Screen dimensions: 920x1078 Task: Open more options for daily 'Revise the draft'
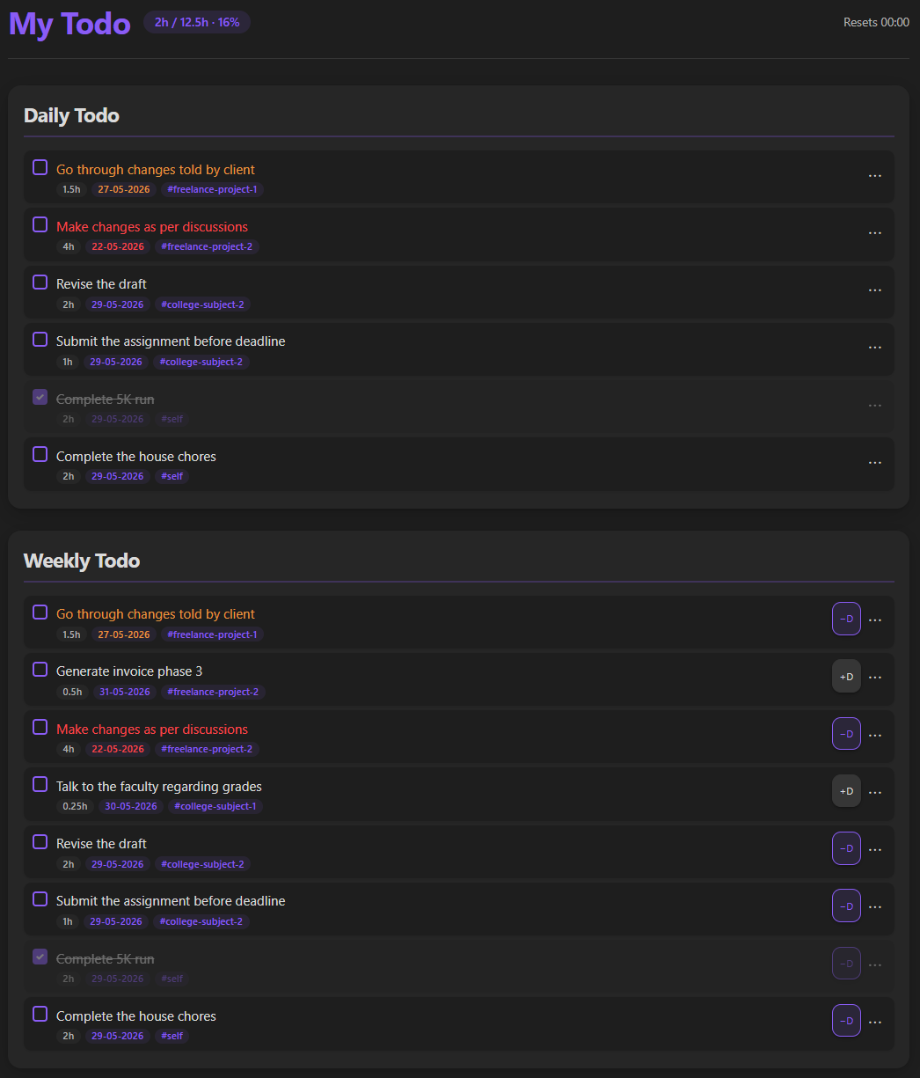[874, 290]
